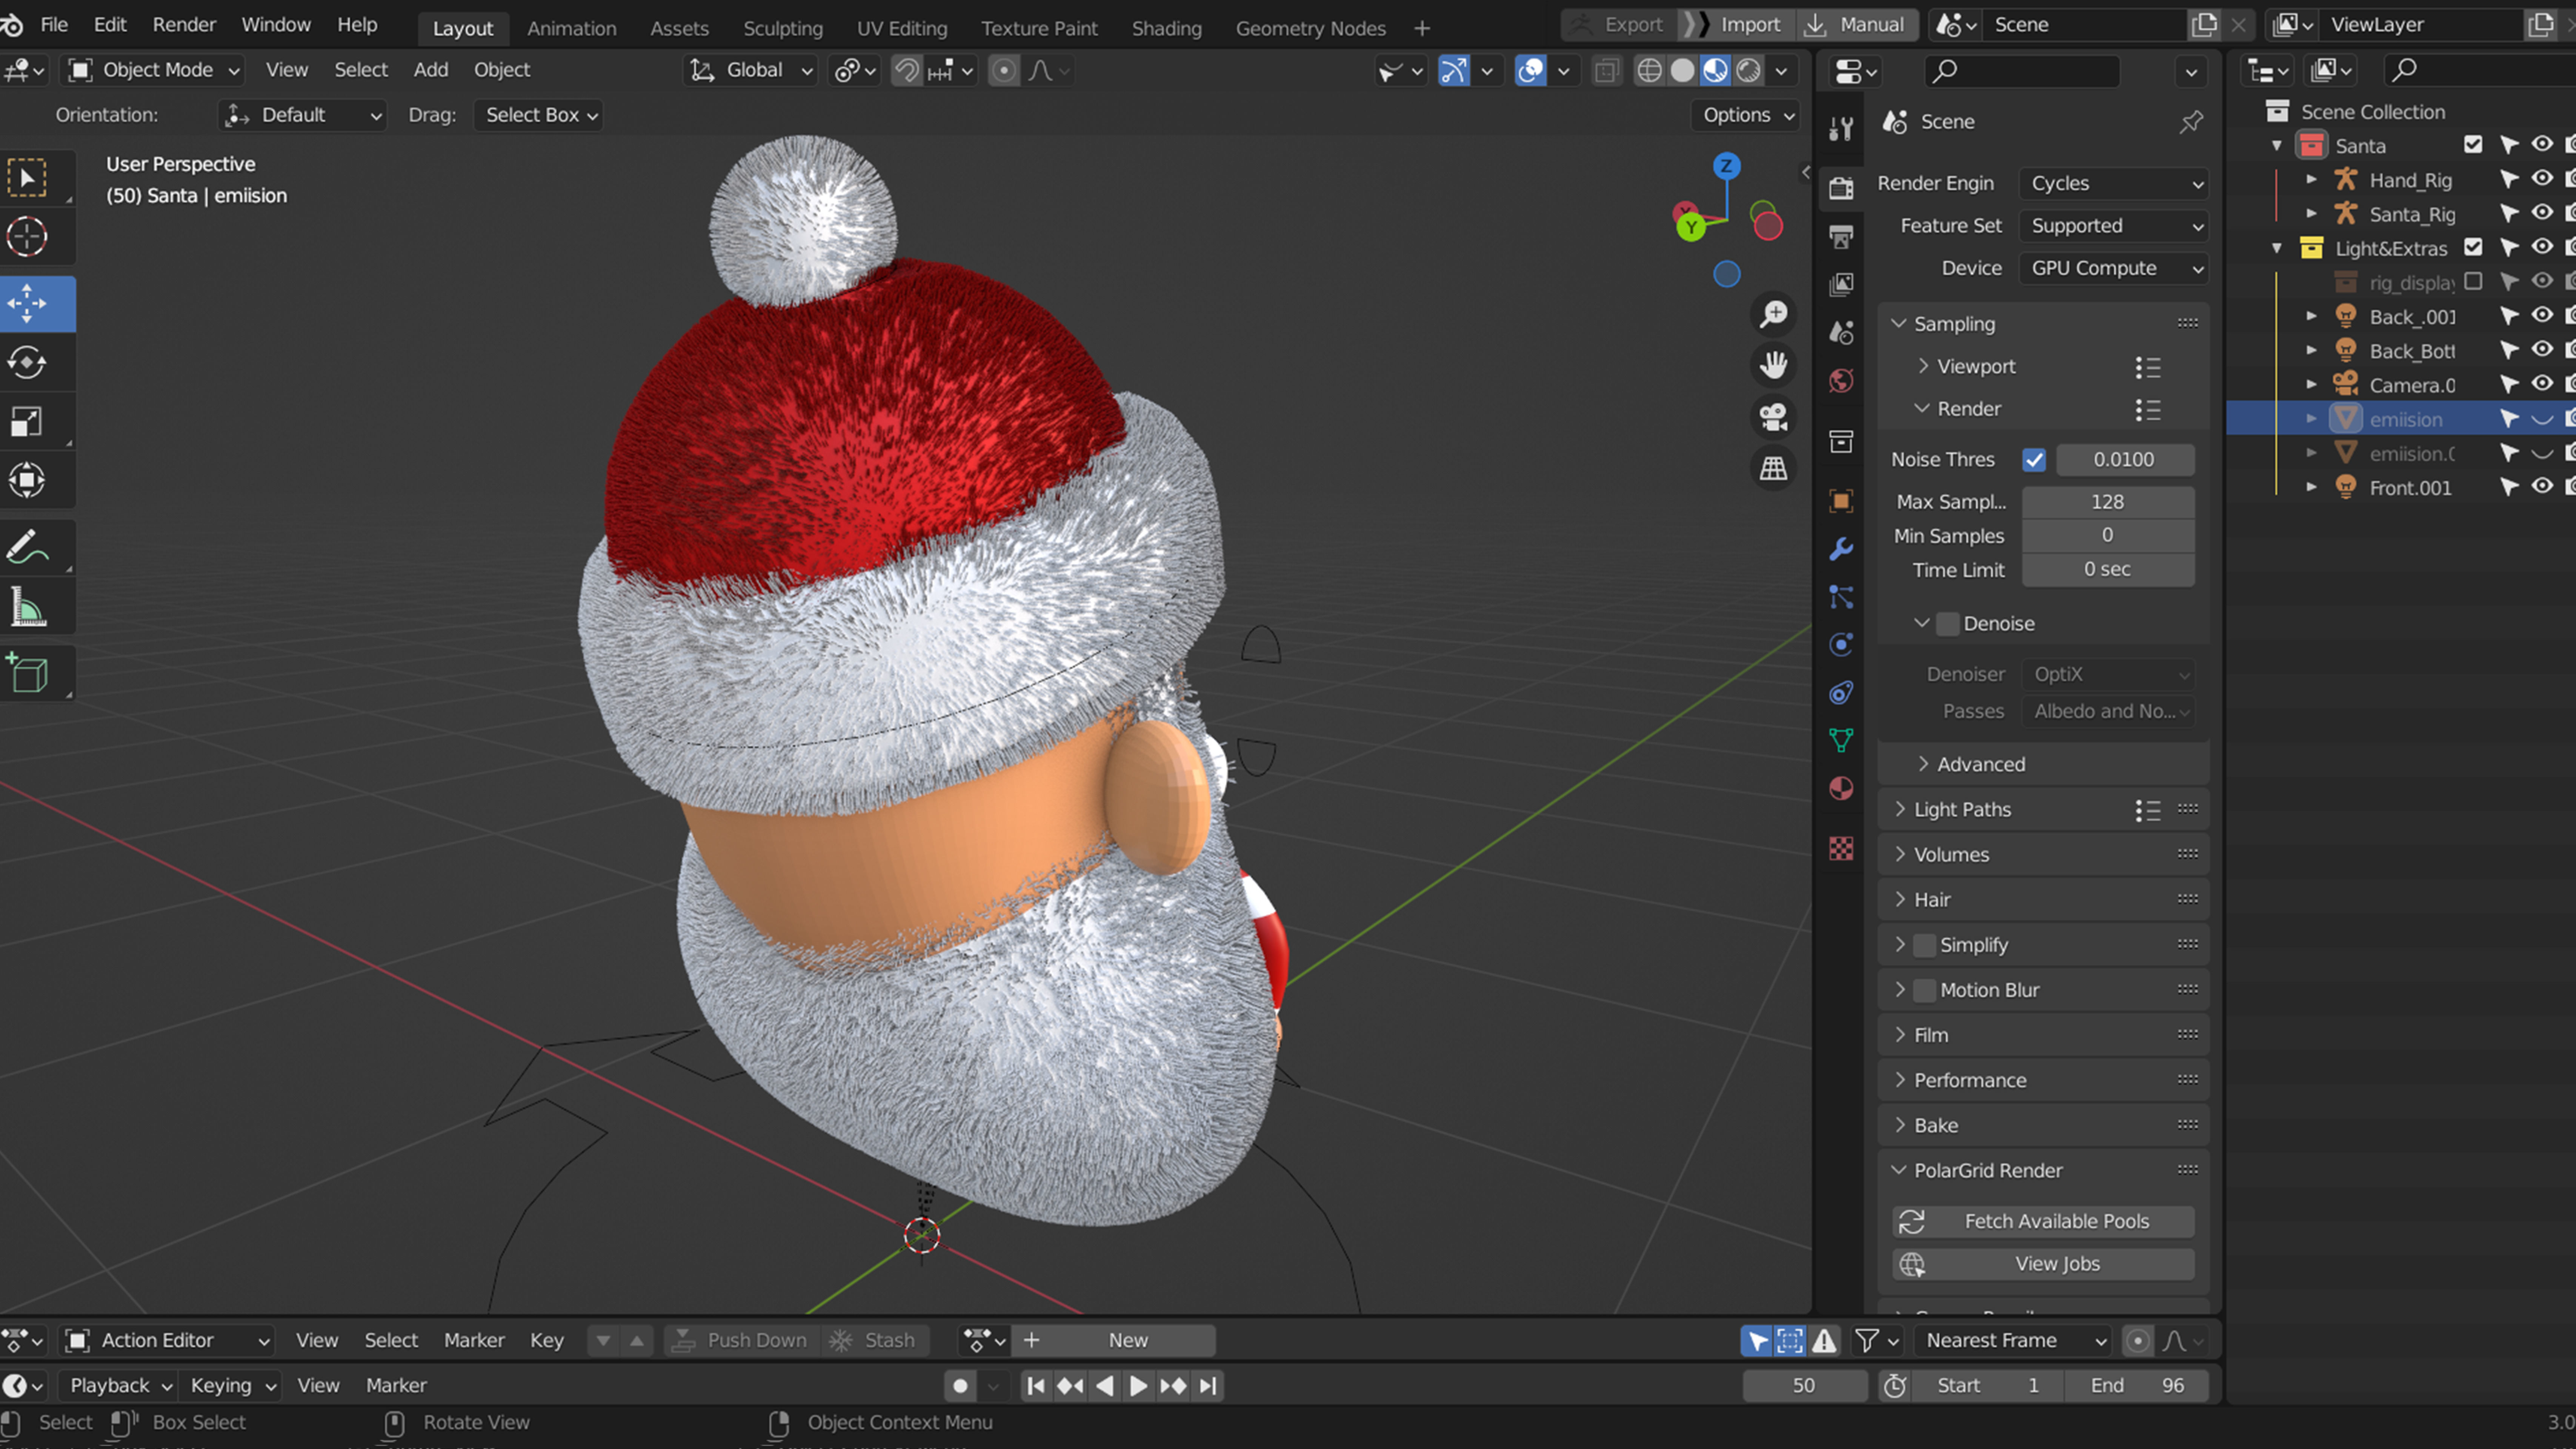Toggle Noise Threshold checkbox
The image size is (2576, 1449).
click(2034, 460)
